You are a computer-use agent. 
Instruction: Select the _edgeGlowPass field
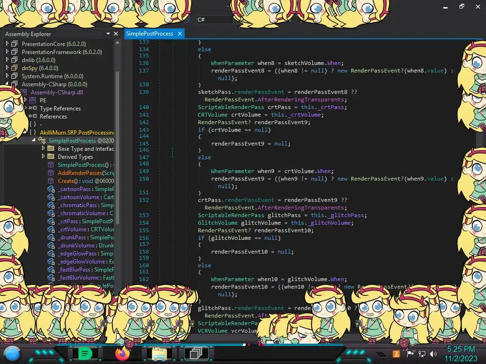tap(85, 253)
